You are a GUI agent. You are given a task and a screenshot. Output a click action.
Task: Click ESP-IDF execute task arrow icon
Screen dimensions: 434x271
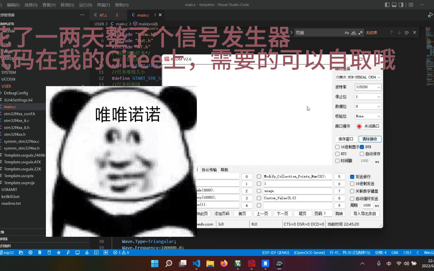pyautogui.click(x=106, y=252)
